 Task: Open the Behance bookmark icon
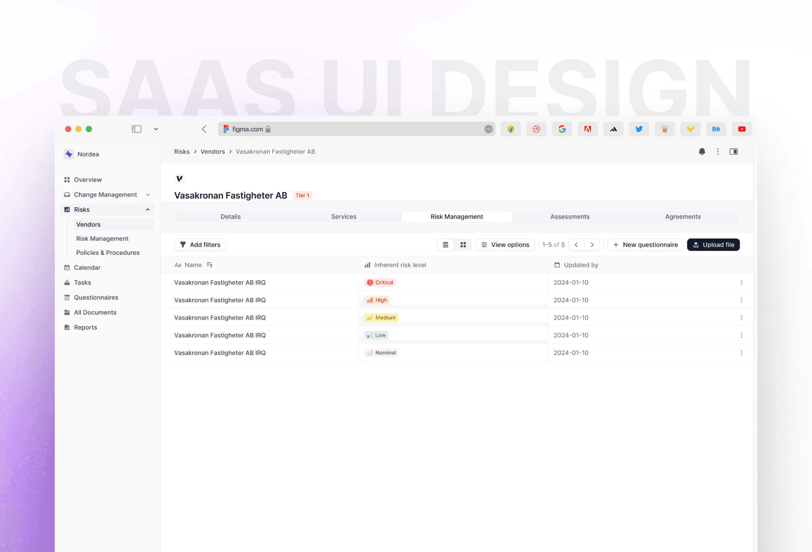coord(716,129)
